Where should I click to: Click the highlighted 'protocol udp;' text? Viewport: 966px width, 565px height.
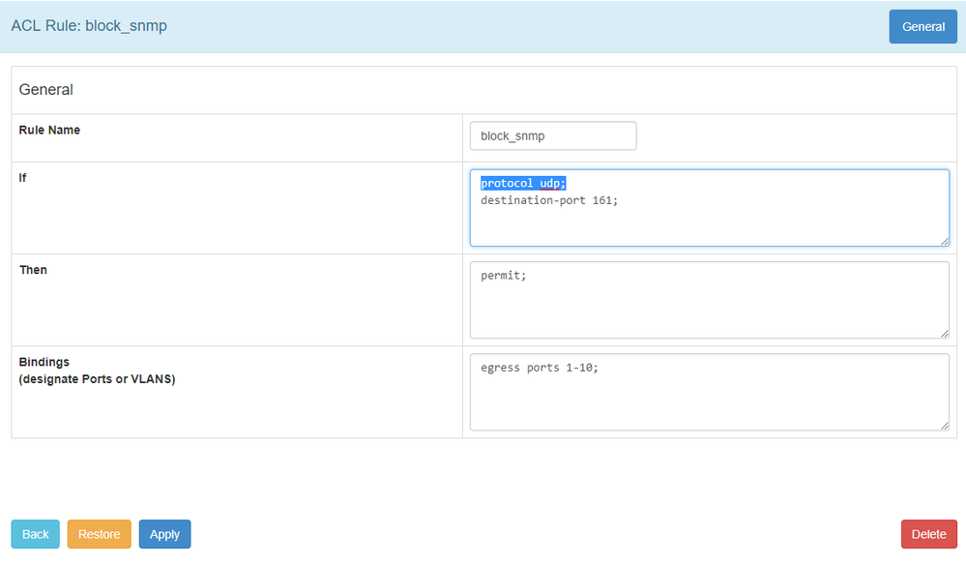523,184
